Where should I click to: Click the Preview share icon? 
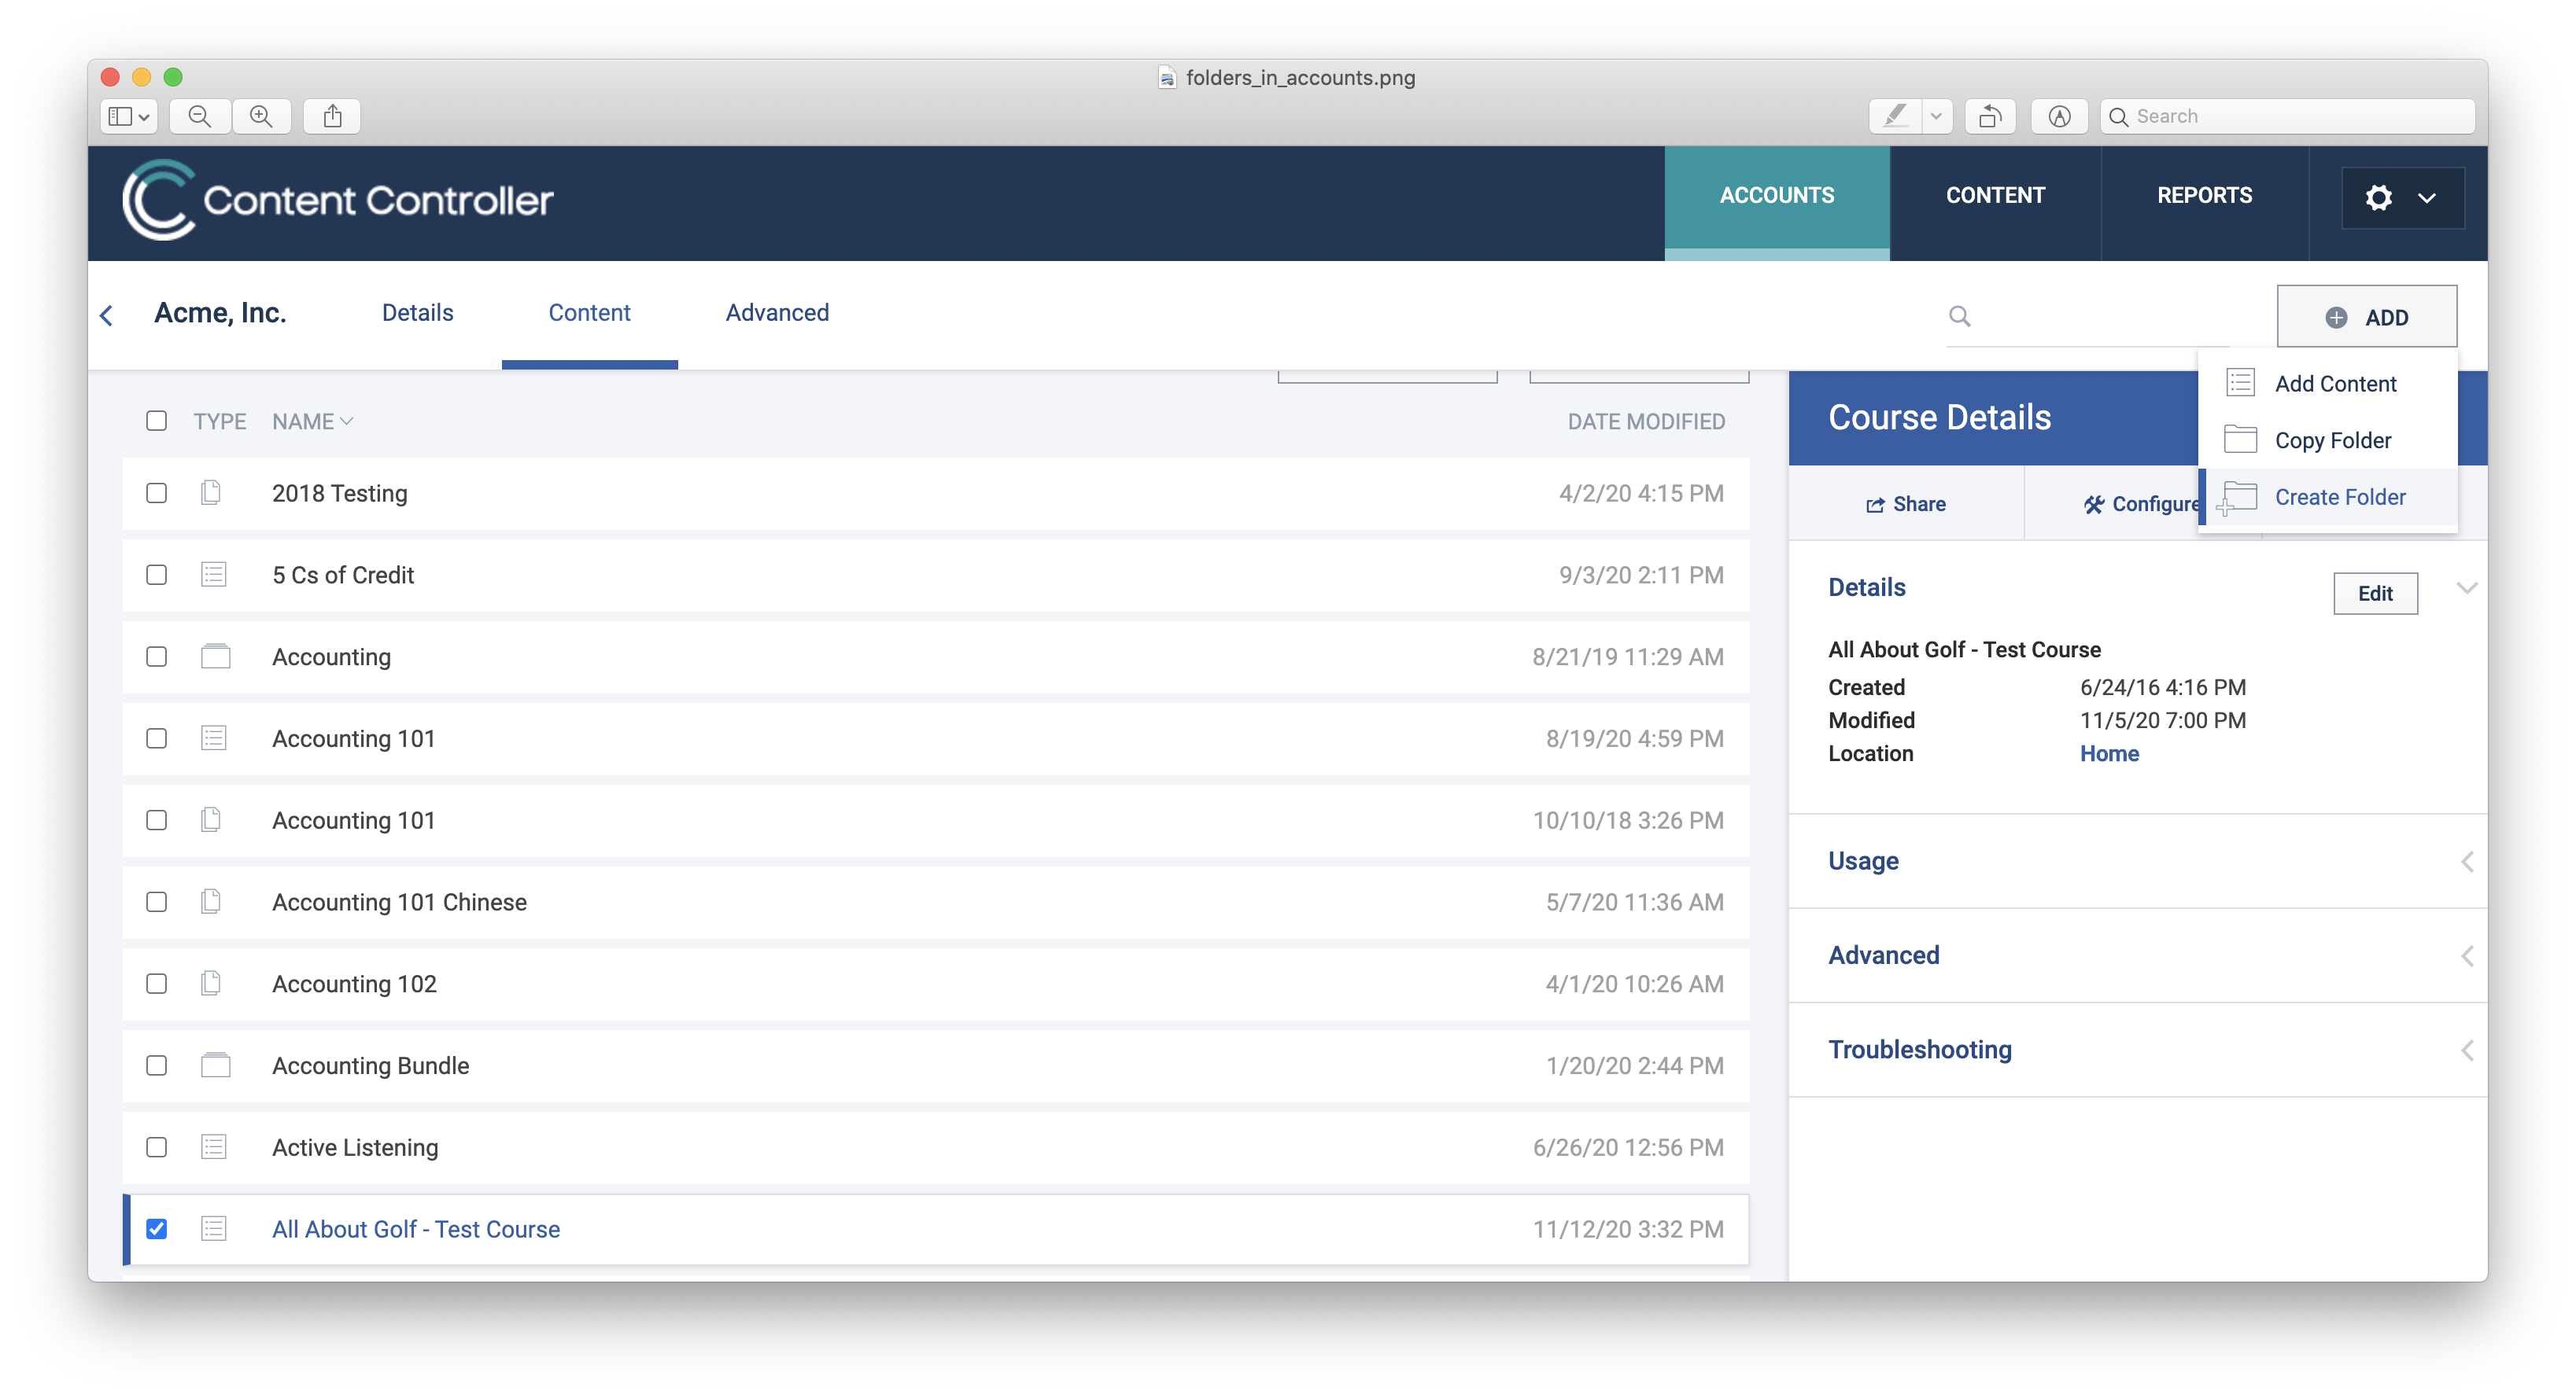click(333, 116)
